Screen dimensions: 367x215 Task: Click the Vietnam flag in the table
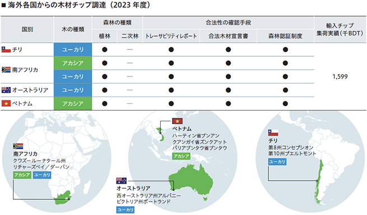click(x=6, y=103)
